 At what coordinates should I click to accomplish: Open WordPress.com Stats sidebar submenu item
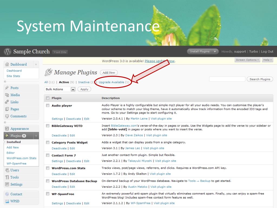(21, 158)
